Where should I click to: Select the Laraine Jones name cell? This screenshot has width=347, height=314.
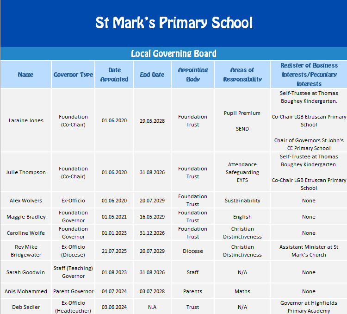click(26, 120)
